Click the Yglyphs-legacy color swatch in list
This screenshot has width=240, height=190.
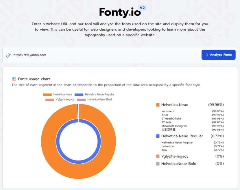tap(158, 156)
